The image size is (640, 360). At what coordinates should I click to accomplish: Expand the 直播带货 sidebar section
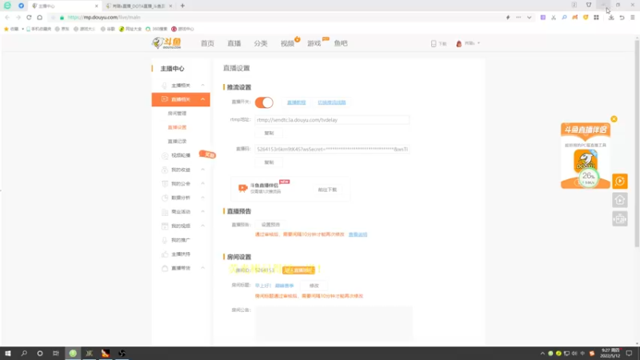pyautogui.click(x=181, y=268)
